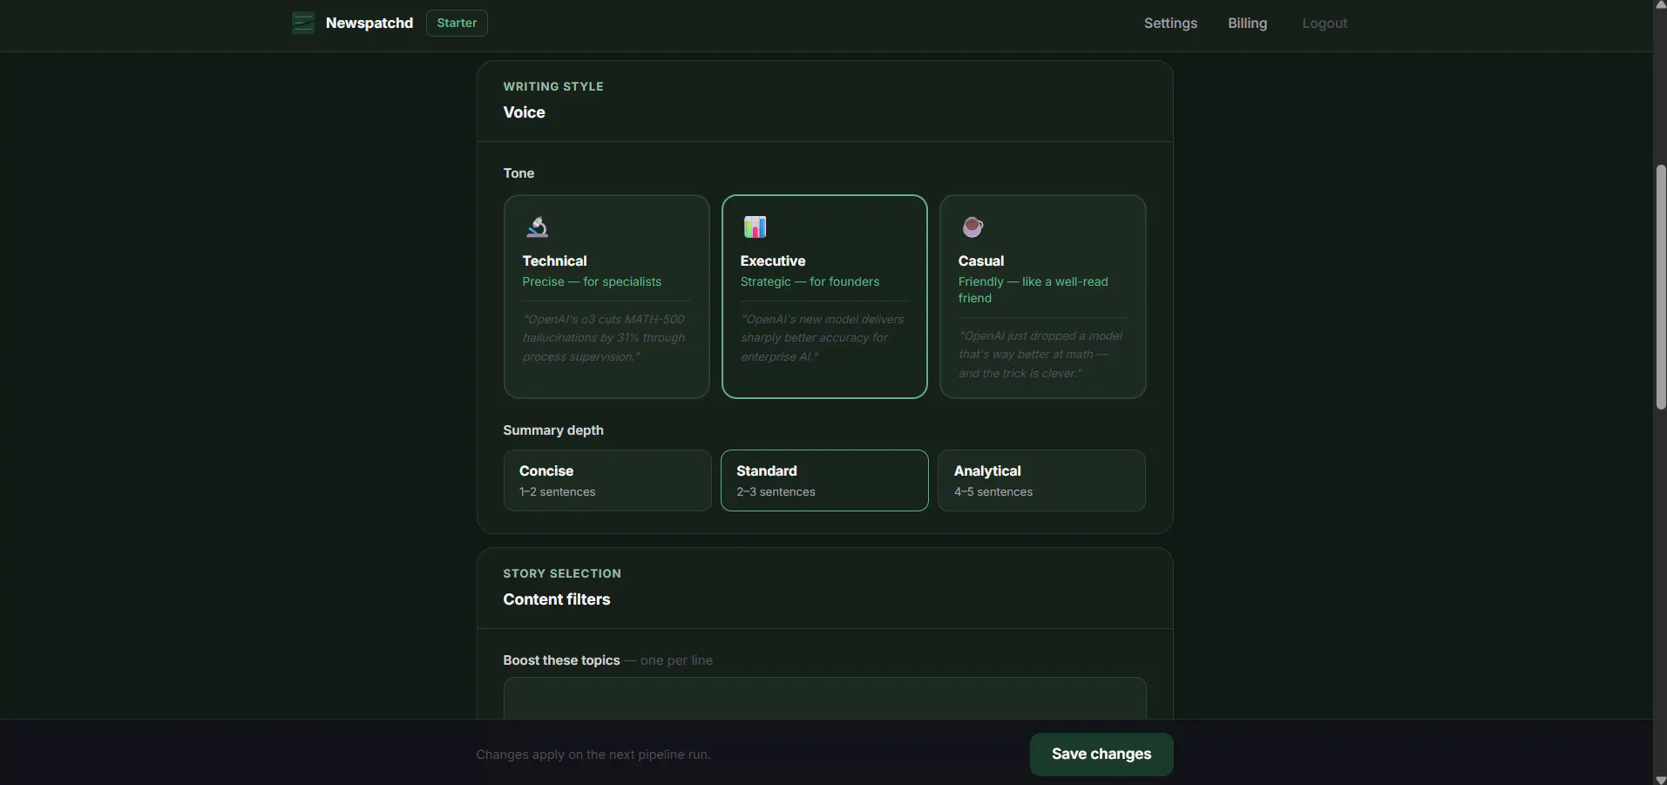1667x785 pixels.
Task: Click the page vertical scrollbar thumb
Action: [1661, 287]
